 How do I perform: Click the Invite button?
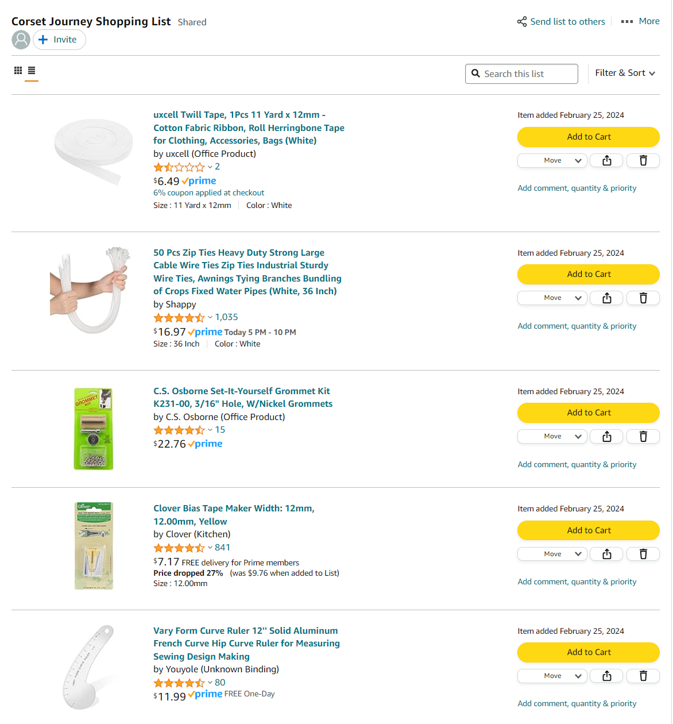(x=59, y=39)
